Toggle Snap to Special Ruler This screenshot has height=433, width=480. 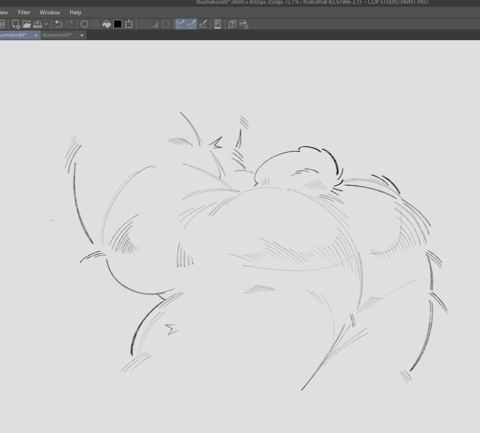coord(192,24)
